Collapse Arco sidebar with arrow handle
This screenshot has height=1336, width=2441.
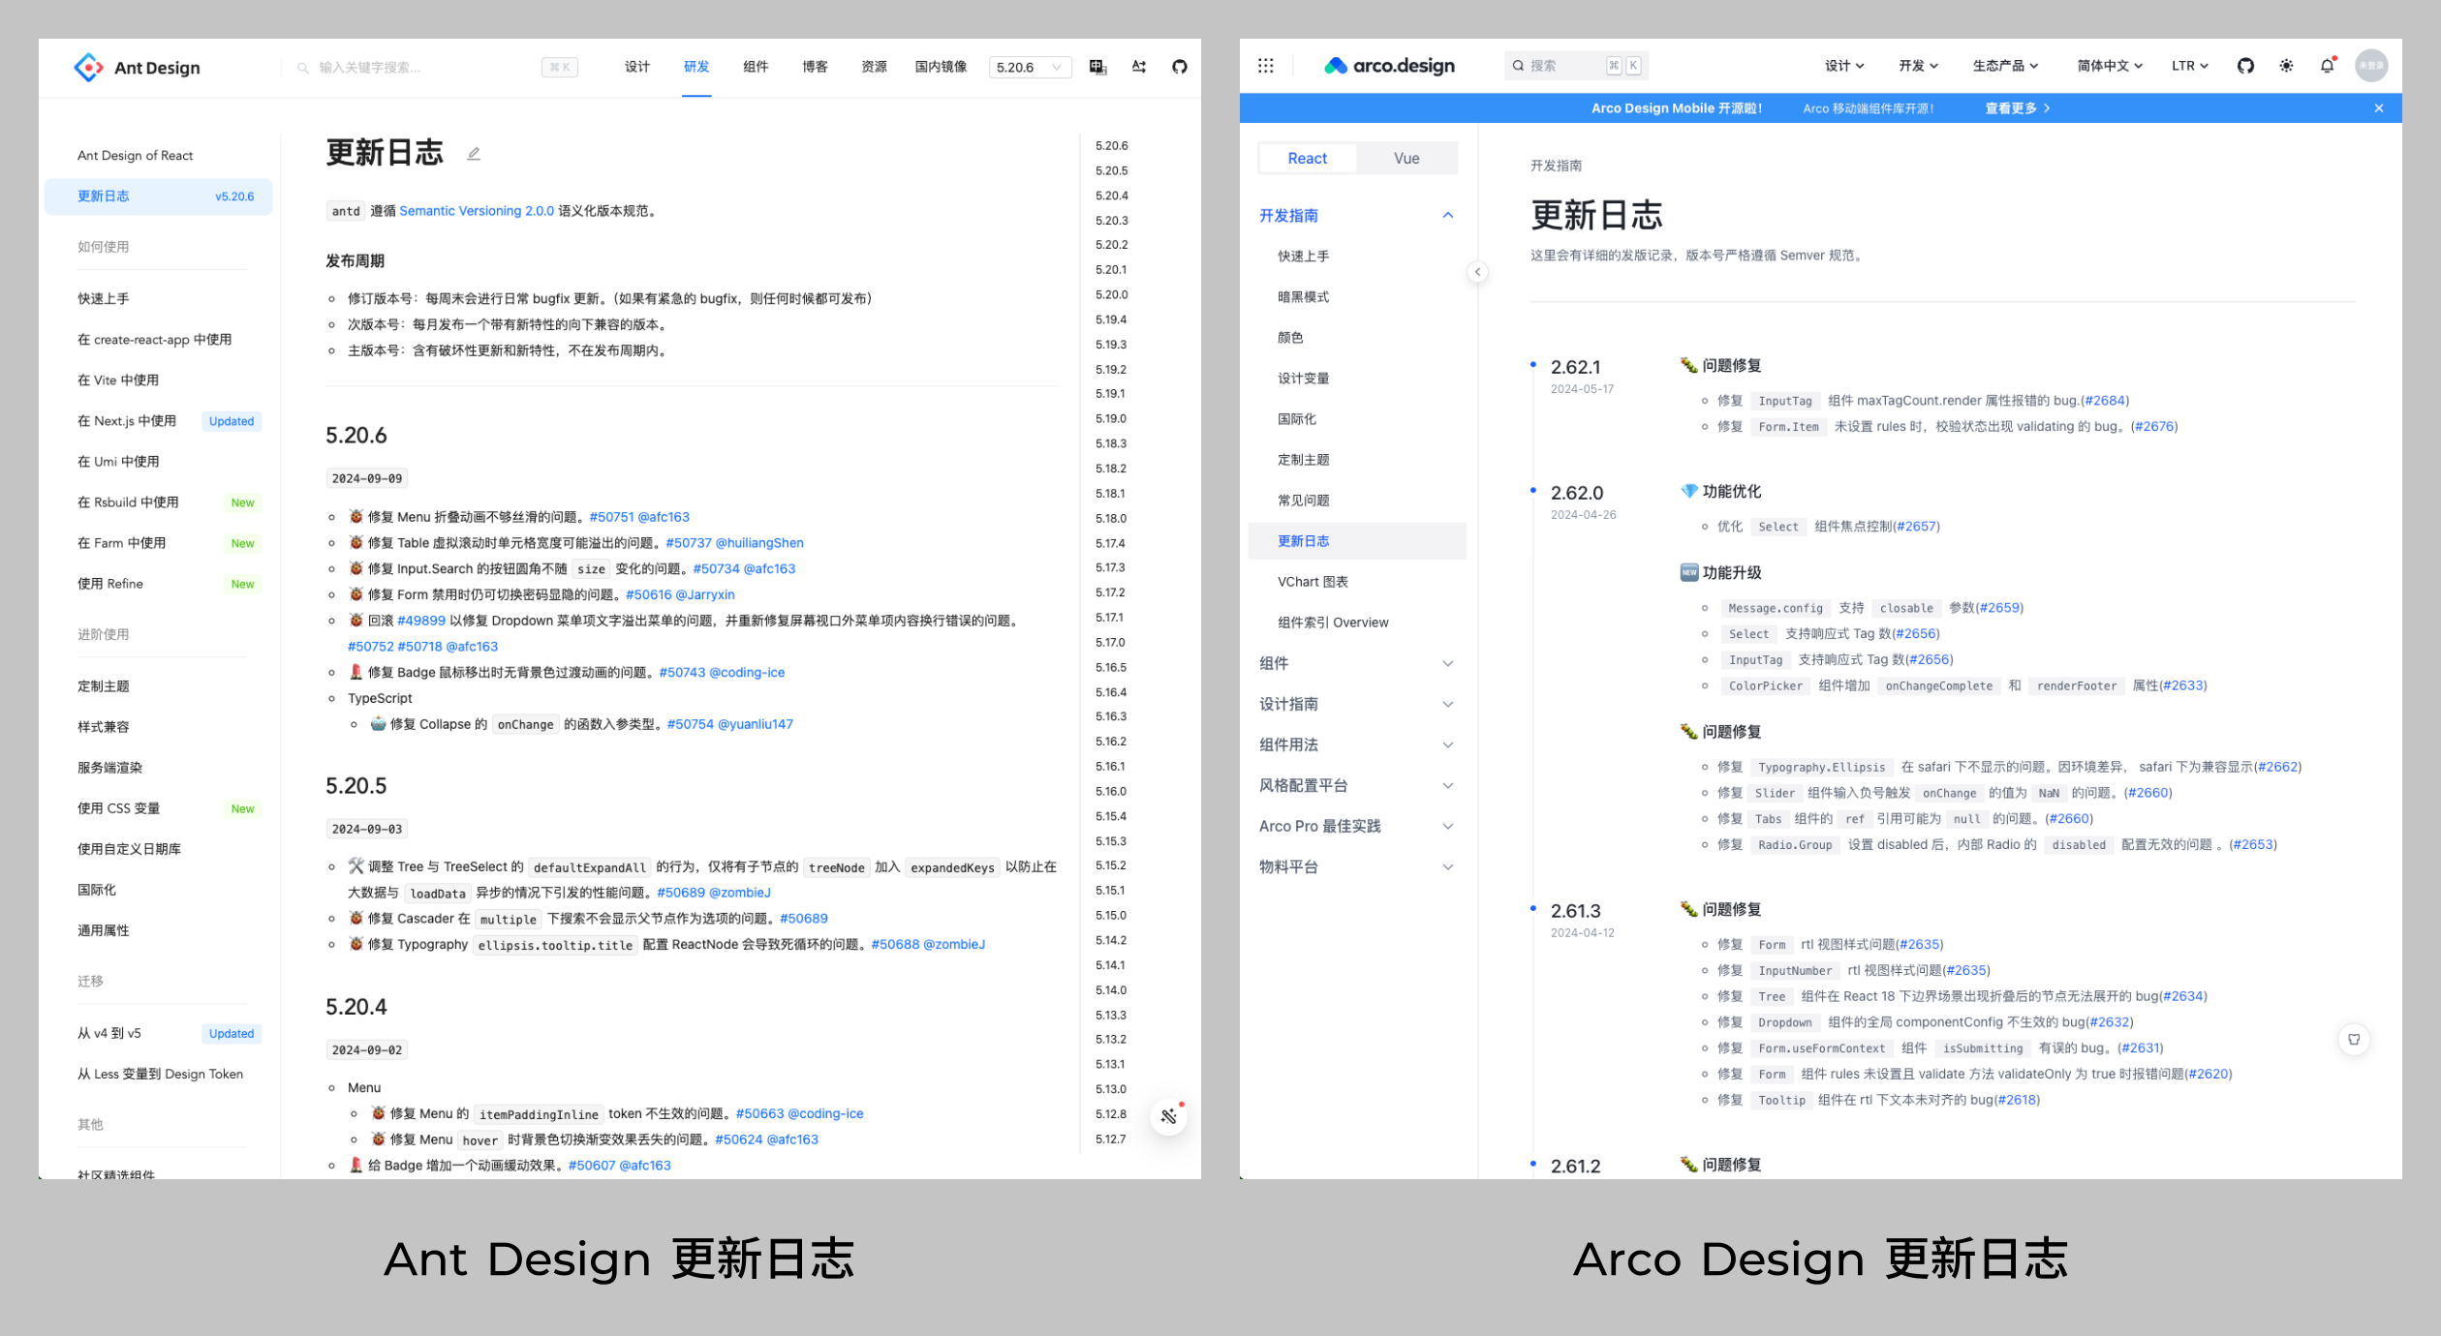click(1477, 272)
